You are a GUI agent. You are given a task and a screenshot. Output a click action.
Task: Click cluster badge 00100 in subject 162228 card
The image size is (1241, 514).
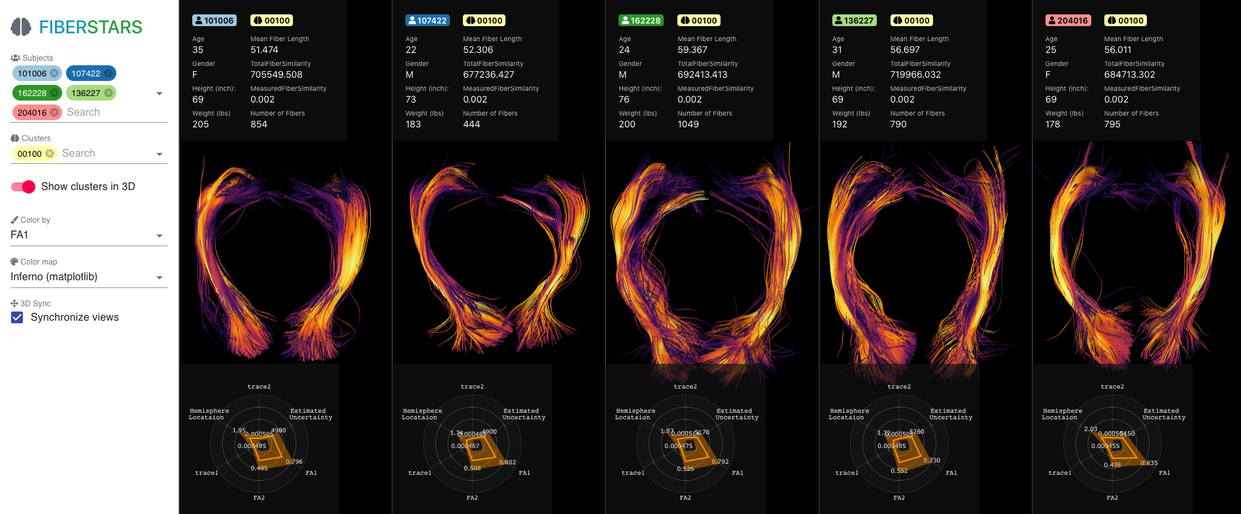point(699,20)
